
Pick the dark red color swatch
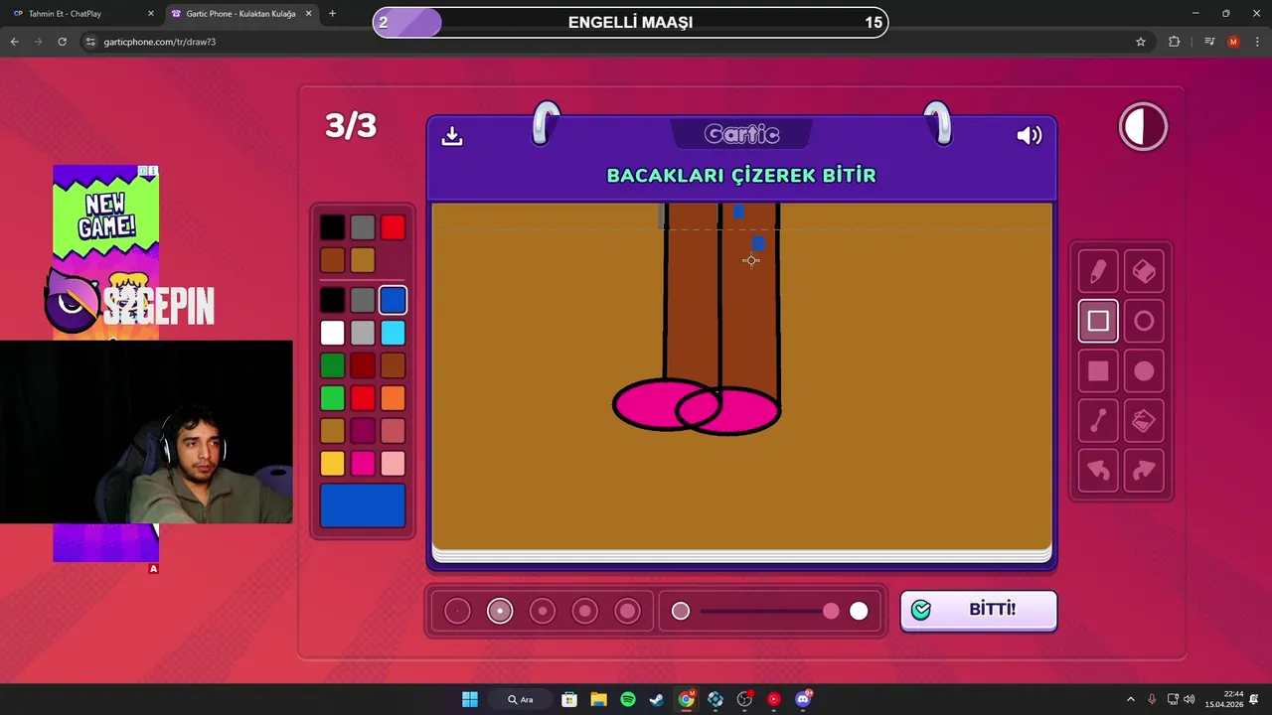coord(363,365)
